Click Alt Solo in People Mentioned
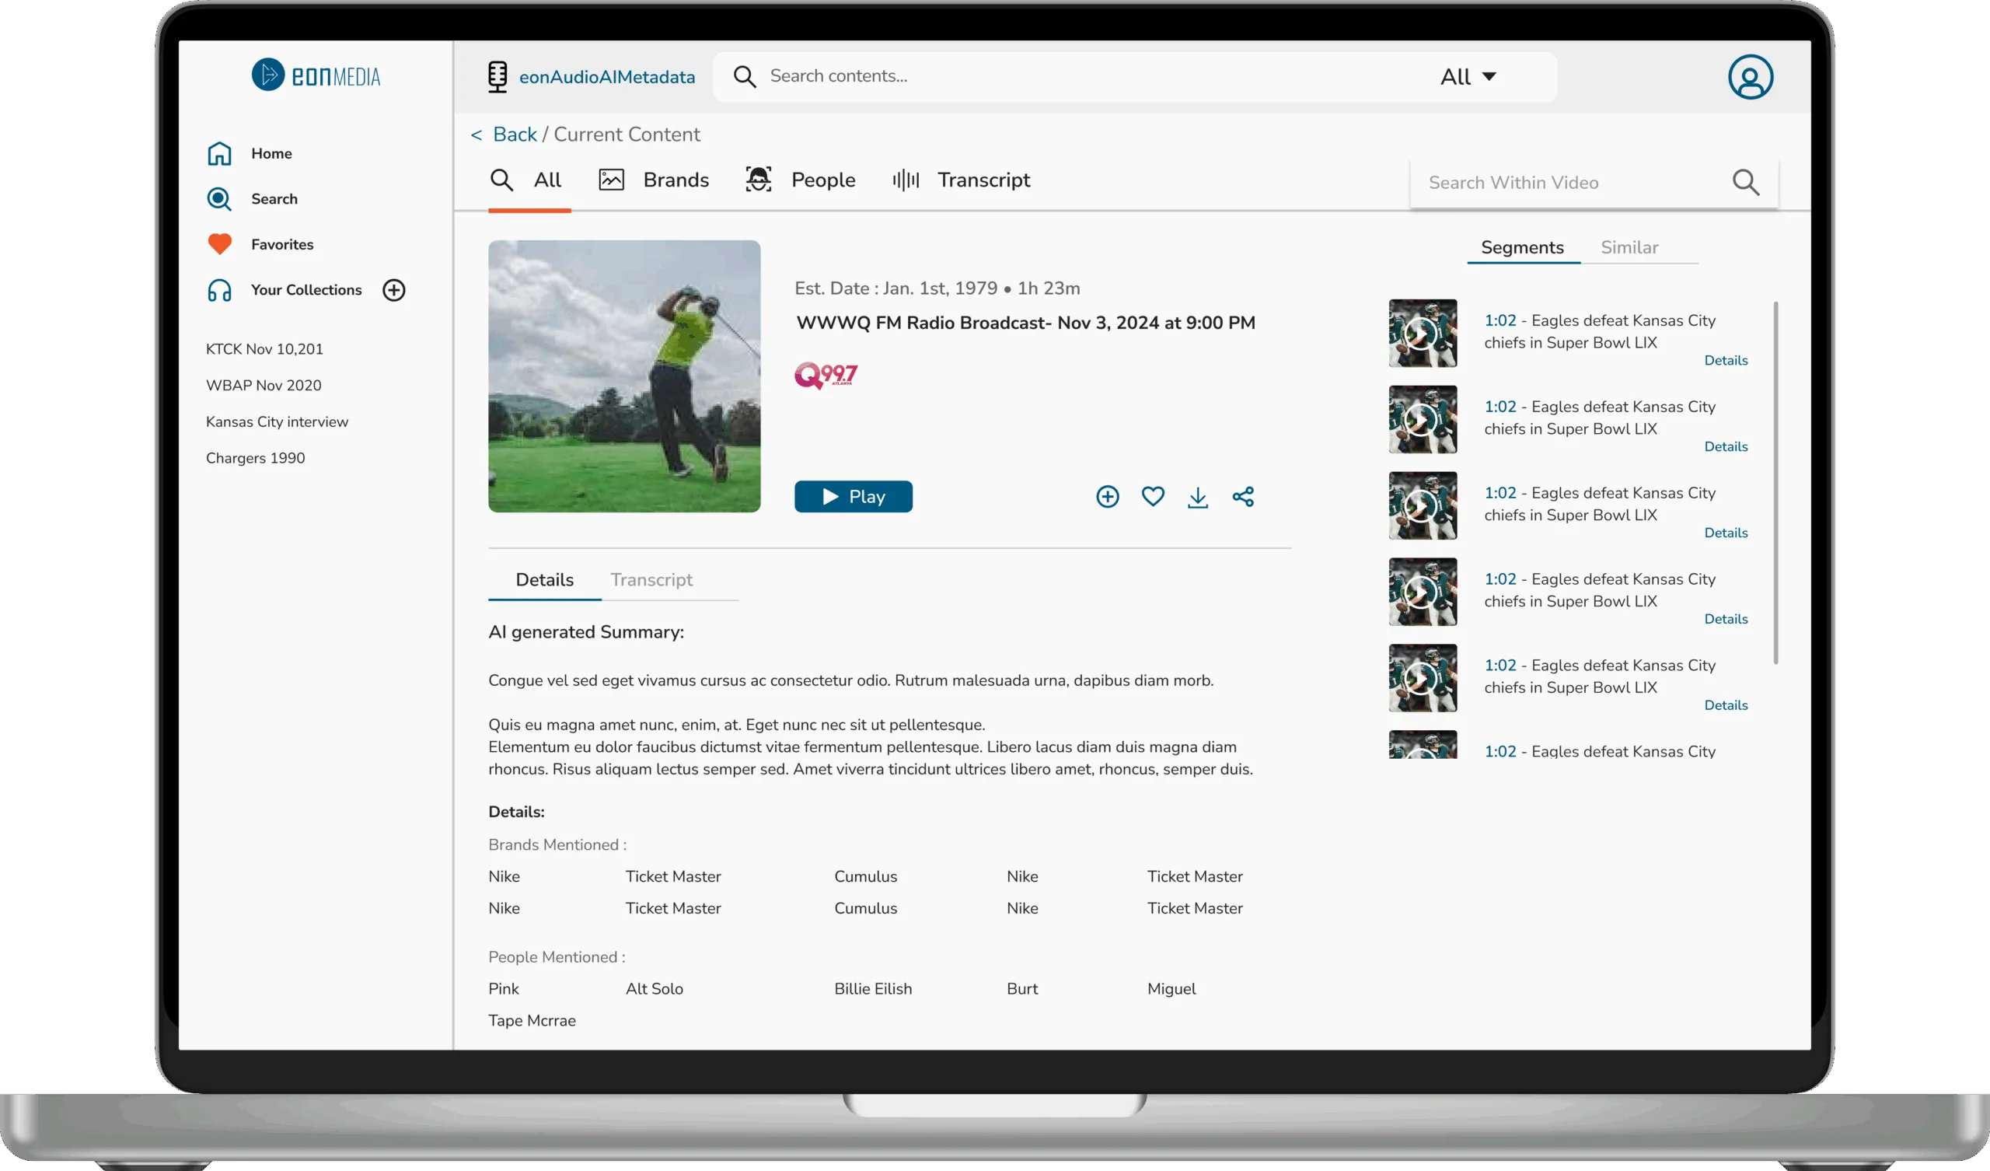This screenshot has width=1990, height=1171. (x=654, y=989)
